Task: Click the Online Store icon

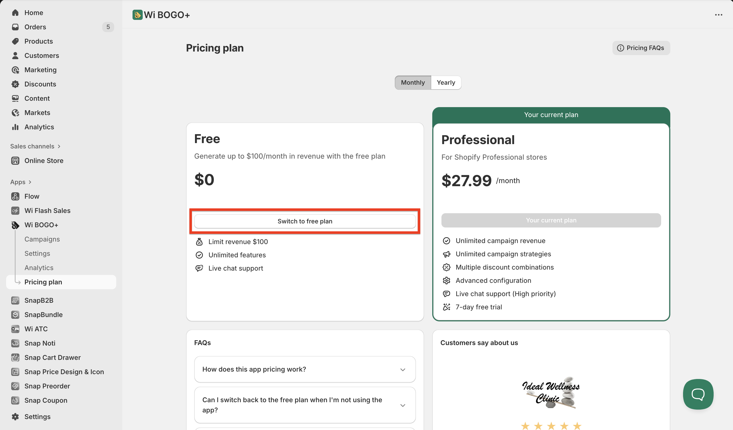Action: (15, 161)
